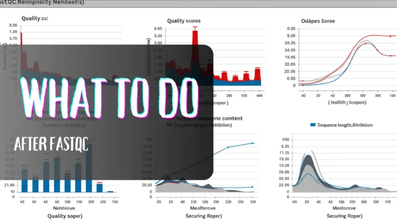Select the top-left Quality chart title
The image size is (397, 223).
34,18
